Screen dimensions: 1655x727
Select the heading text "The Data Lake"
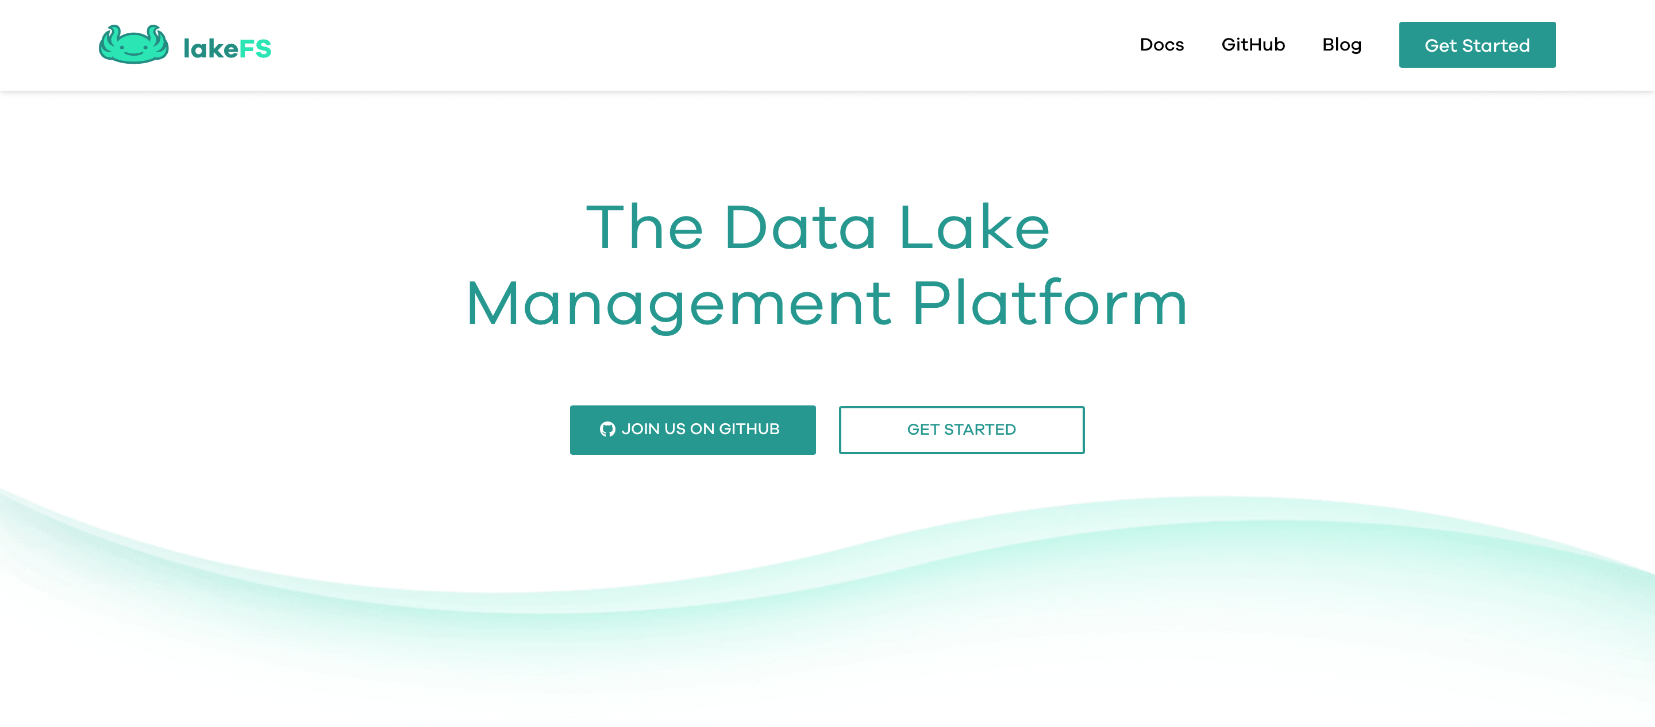[818, 226]
